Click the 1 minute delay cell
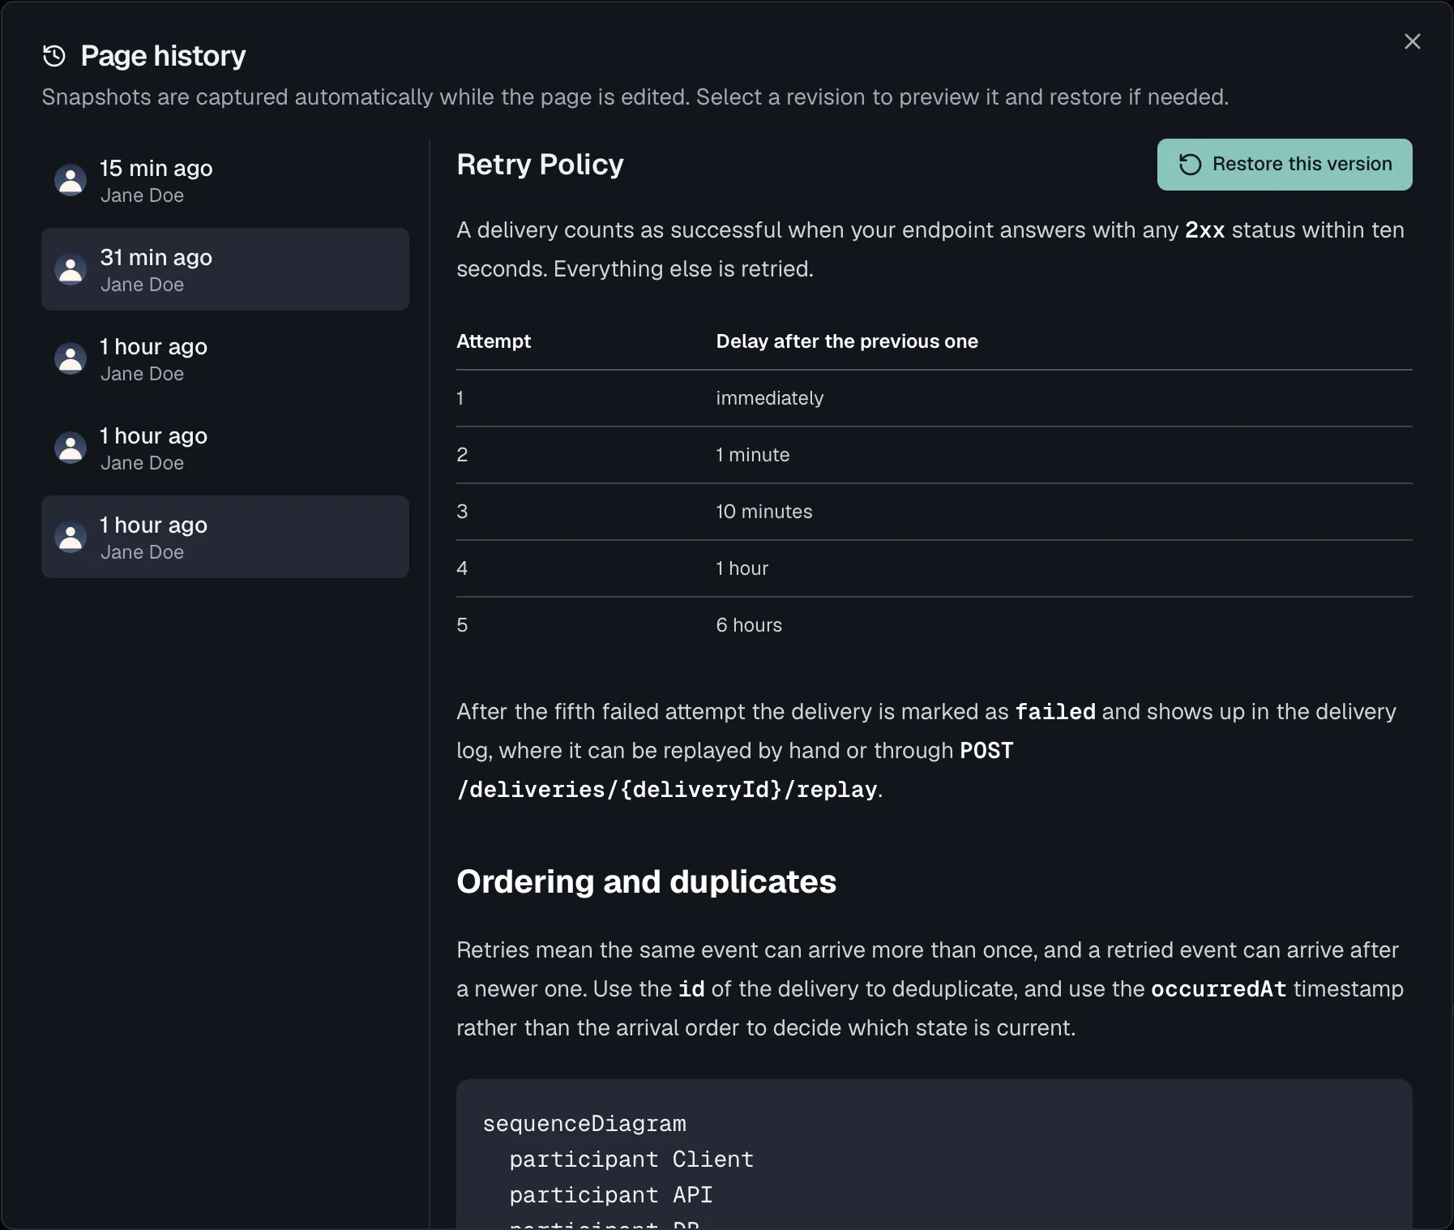The width and height of the screenshot is (1454, 1230). [752, 455]
